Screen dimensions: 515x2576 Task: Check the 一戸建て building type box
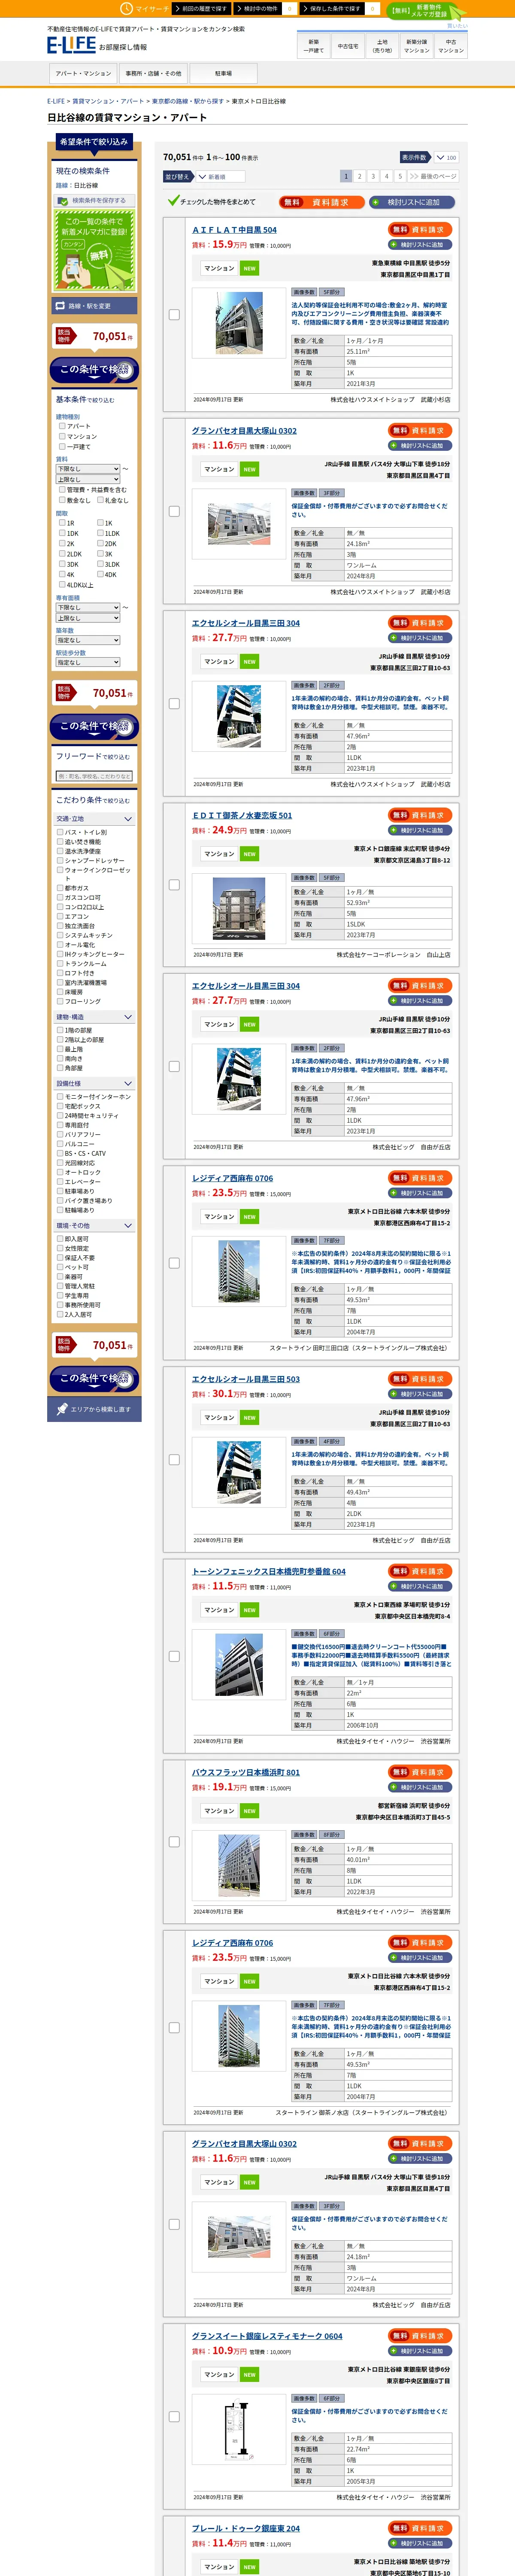click(x=62, y=447)
